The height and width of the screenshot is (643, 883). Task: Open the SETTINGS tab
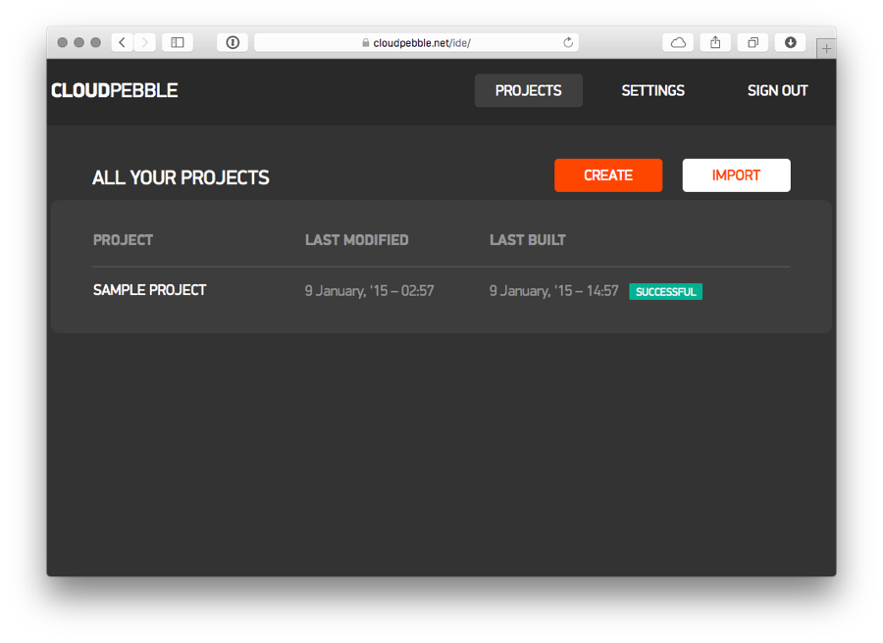652,90
